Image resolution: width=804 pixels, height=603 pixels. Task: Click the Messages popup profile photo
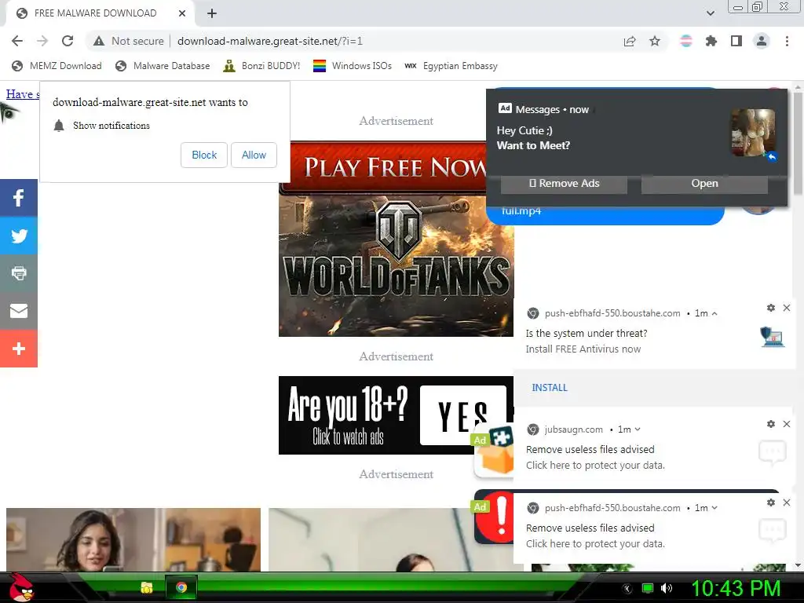[753, 133]
